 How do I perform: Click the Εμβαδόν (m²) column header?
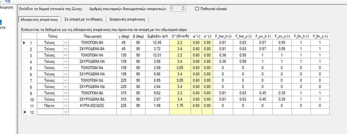point(157,36)
